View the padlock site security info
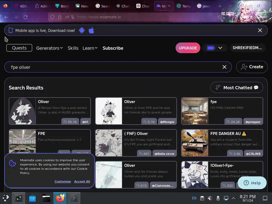Viewport: 272px width, 204px height. (60, 17)
